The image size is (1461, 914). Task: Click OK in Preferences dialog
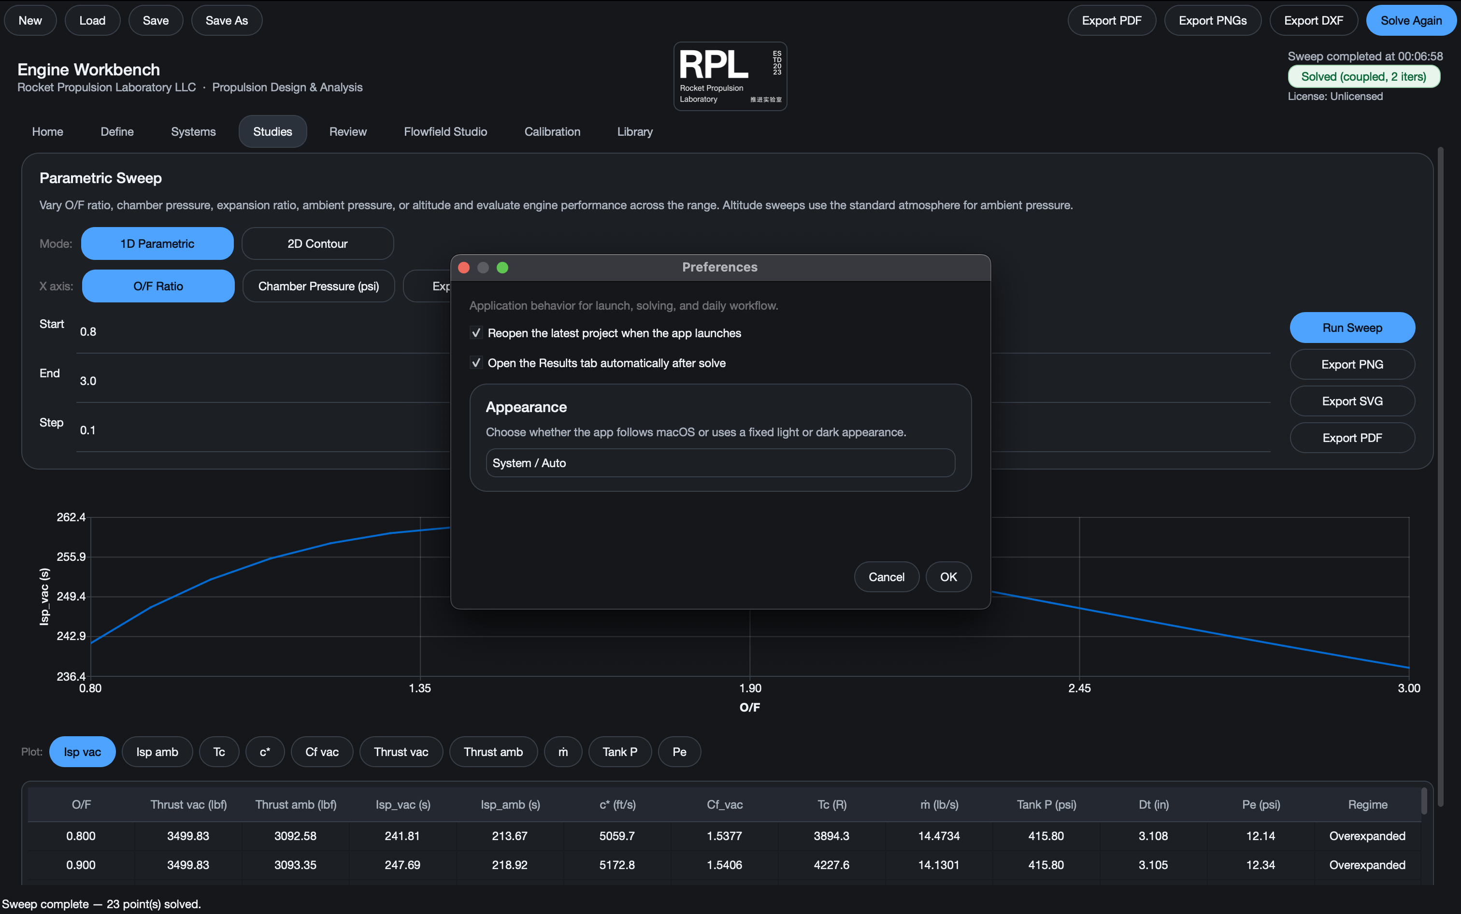[x=948, y=577]
